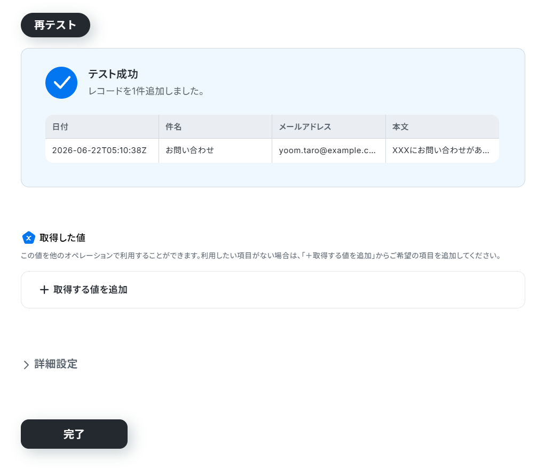
Task: Select the メールアドレス column header
Action: (x=329, y=127)
